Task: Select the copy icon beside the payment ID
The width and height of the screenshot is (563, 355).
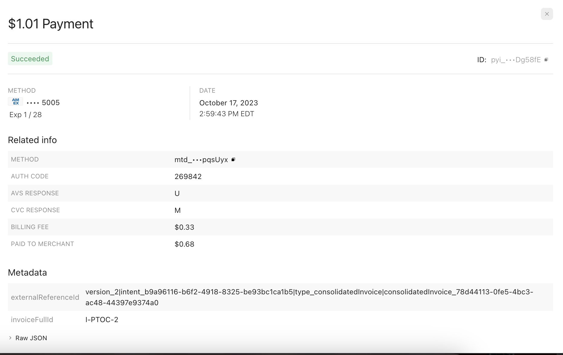Action: [546, 60]
